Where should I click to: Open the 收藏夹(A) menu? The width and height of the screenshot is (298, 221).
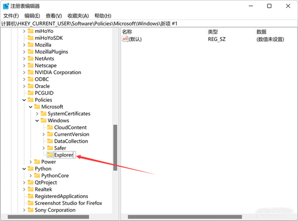click(x=78, y=16)
